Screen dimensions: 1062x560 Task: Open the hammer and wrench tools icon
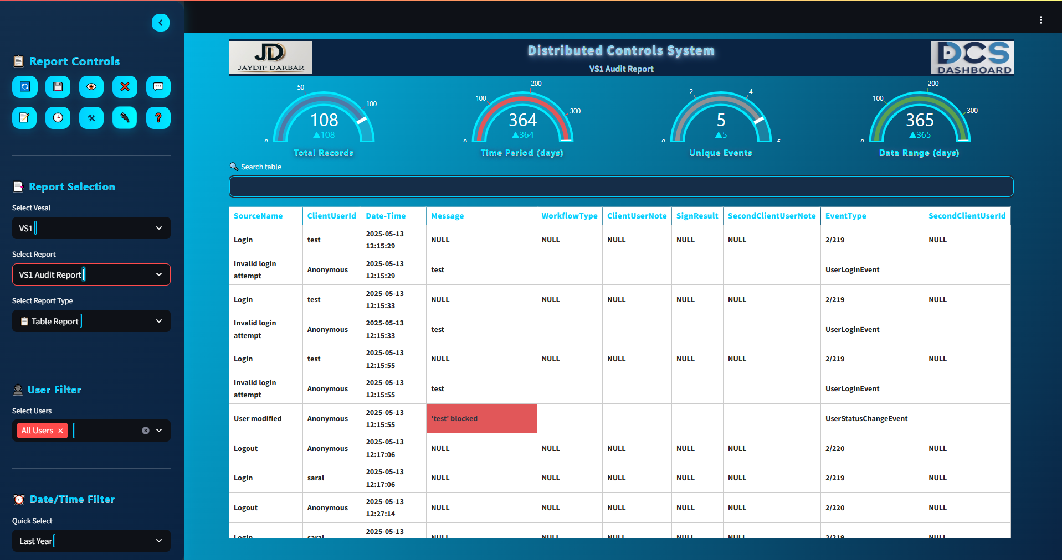(91, 118)
